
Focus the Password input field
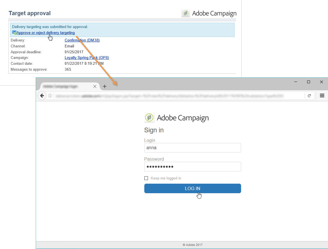192,166
